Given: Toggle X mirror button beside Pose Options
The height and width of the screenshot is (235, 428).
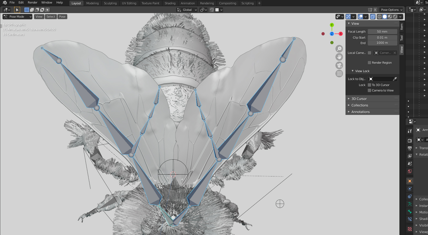Looking at the screenshot, I should tap(375, 10).
